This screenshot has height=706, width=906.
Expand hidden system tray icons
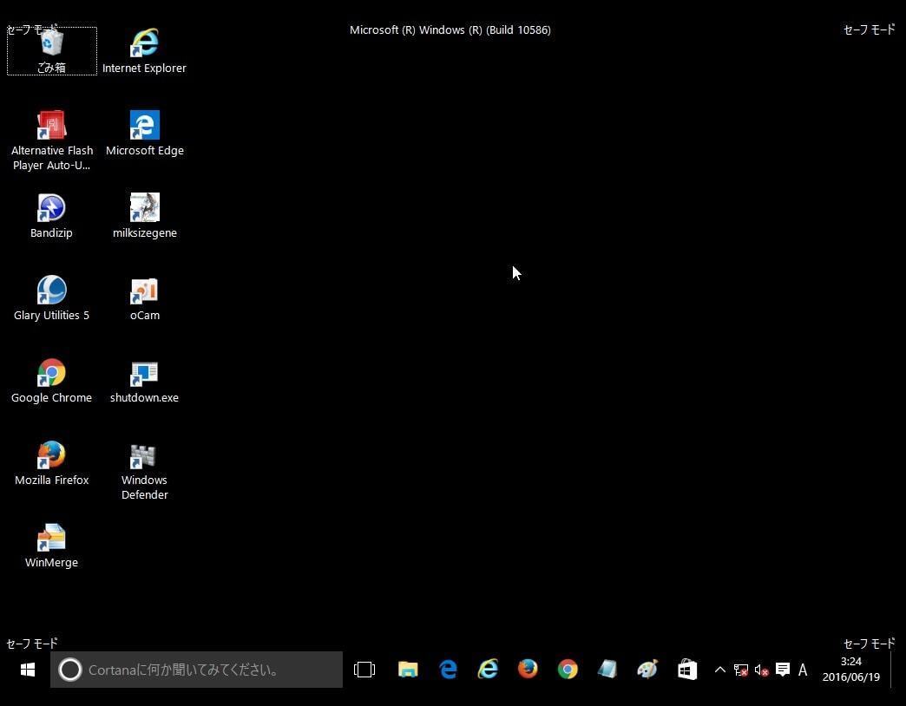coord(720,670)
